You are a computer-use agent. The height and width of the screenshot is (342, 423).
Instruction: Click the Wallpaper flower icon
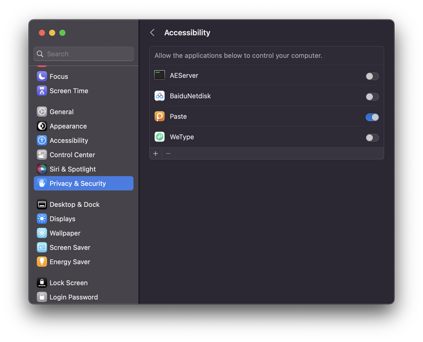click(42, 233)
